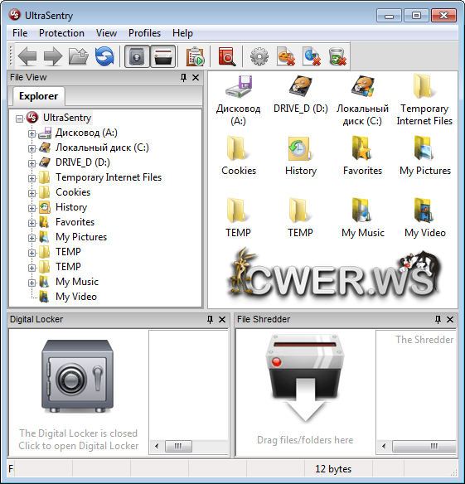
Task: Collapse the UltraSentry root tree node
Action: (x=19, y=119)
